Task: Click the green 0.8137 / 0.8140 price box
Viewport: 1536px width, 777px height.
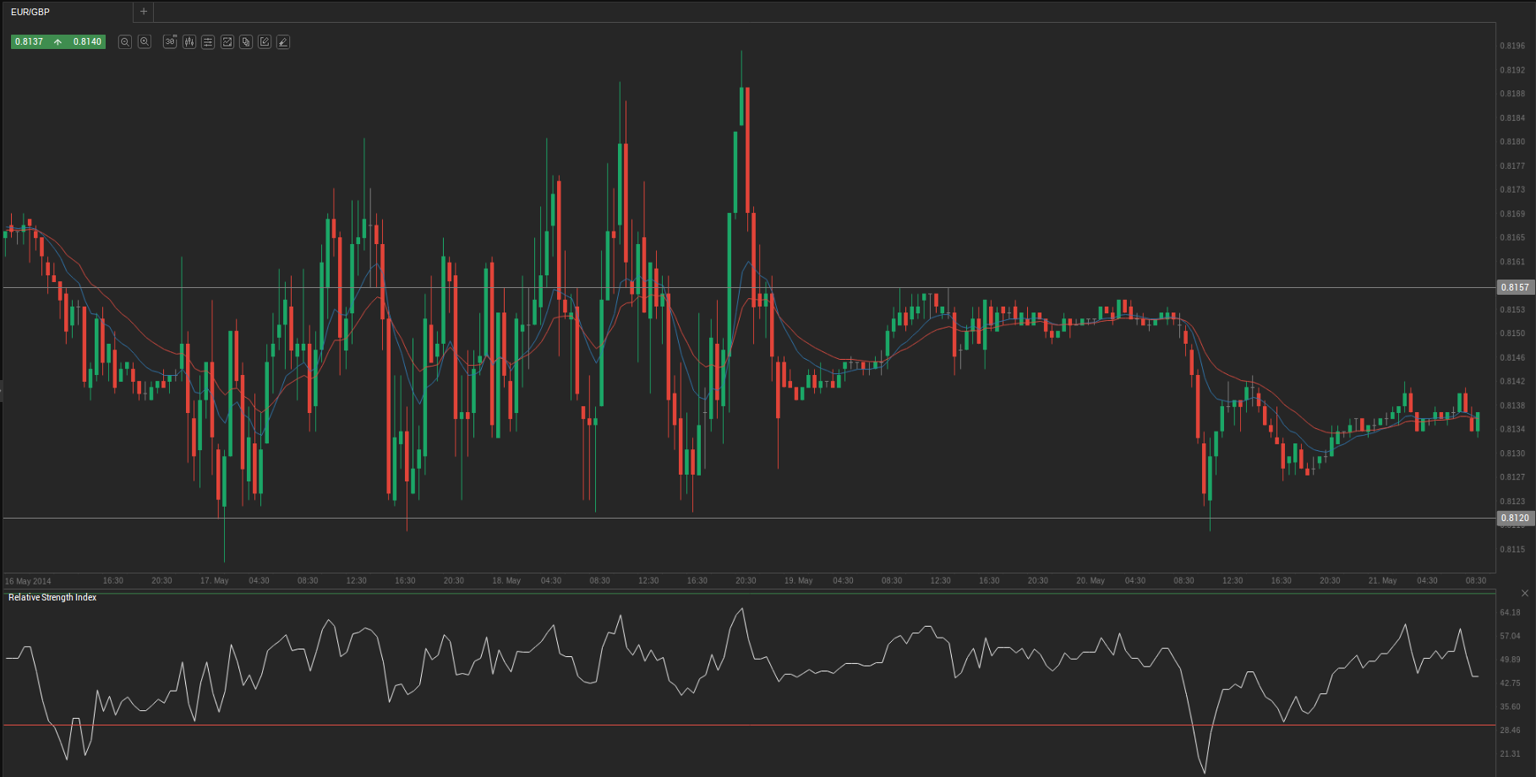Action: [58, 41]
